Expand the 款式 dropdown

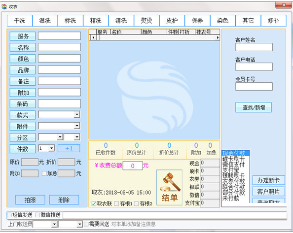(x=77, y=114)
